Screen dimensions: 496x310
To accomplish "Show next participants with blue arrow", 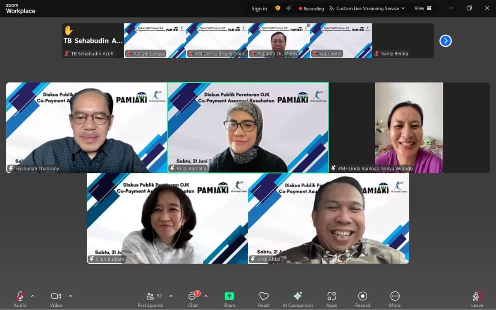I will coord(445,41).
